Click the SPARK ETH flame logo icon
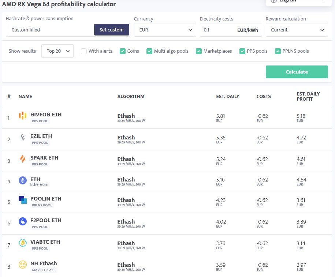Viewport: 335px width, 277px height. point(23,159)
